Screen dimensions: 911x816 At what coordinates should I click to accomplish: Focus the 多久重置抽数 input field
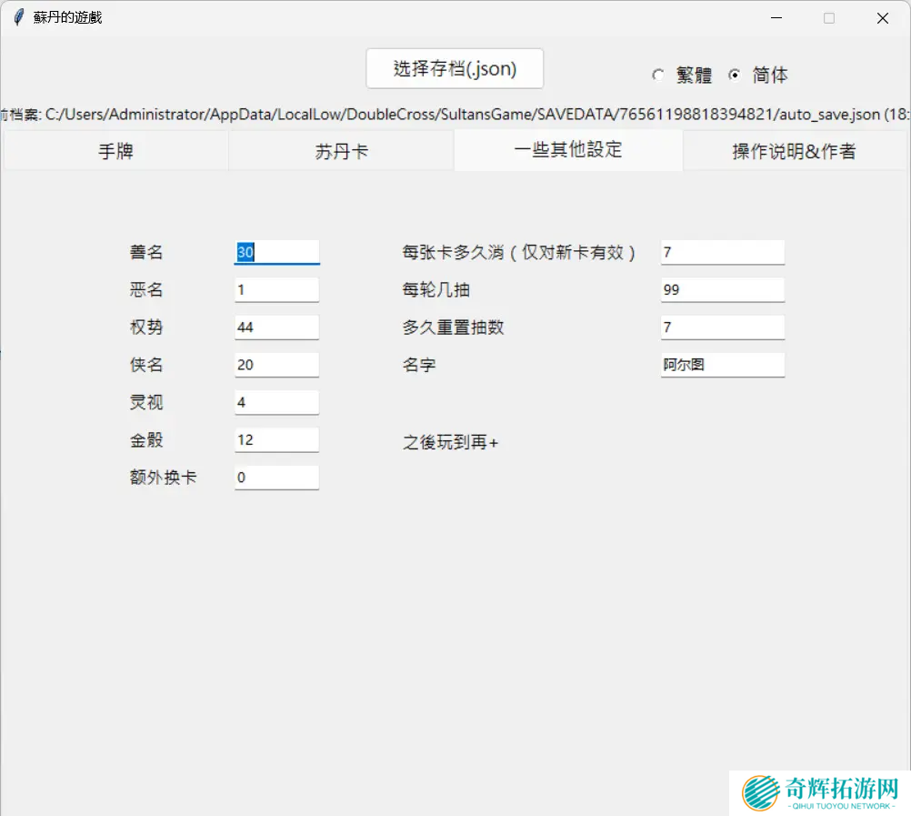722,327
